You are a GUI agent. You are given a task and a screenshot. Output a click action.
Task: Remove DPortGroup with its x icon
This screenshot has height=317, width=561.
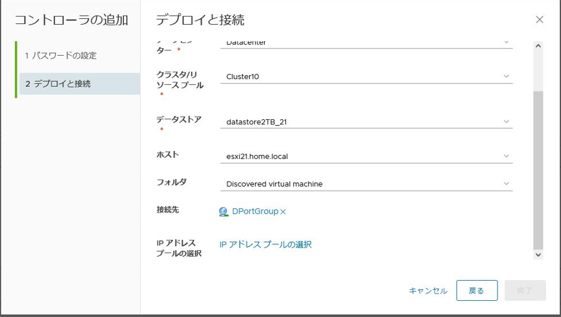point(283,212)
